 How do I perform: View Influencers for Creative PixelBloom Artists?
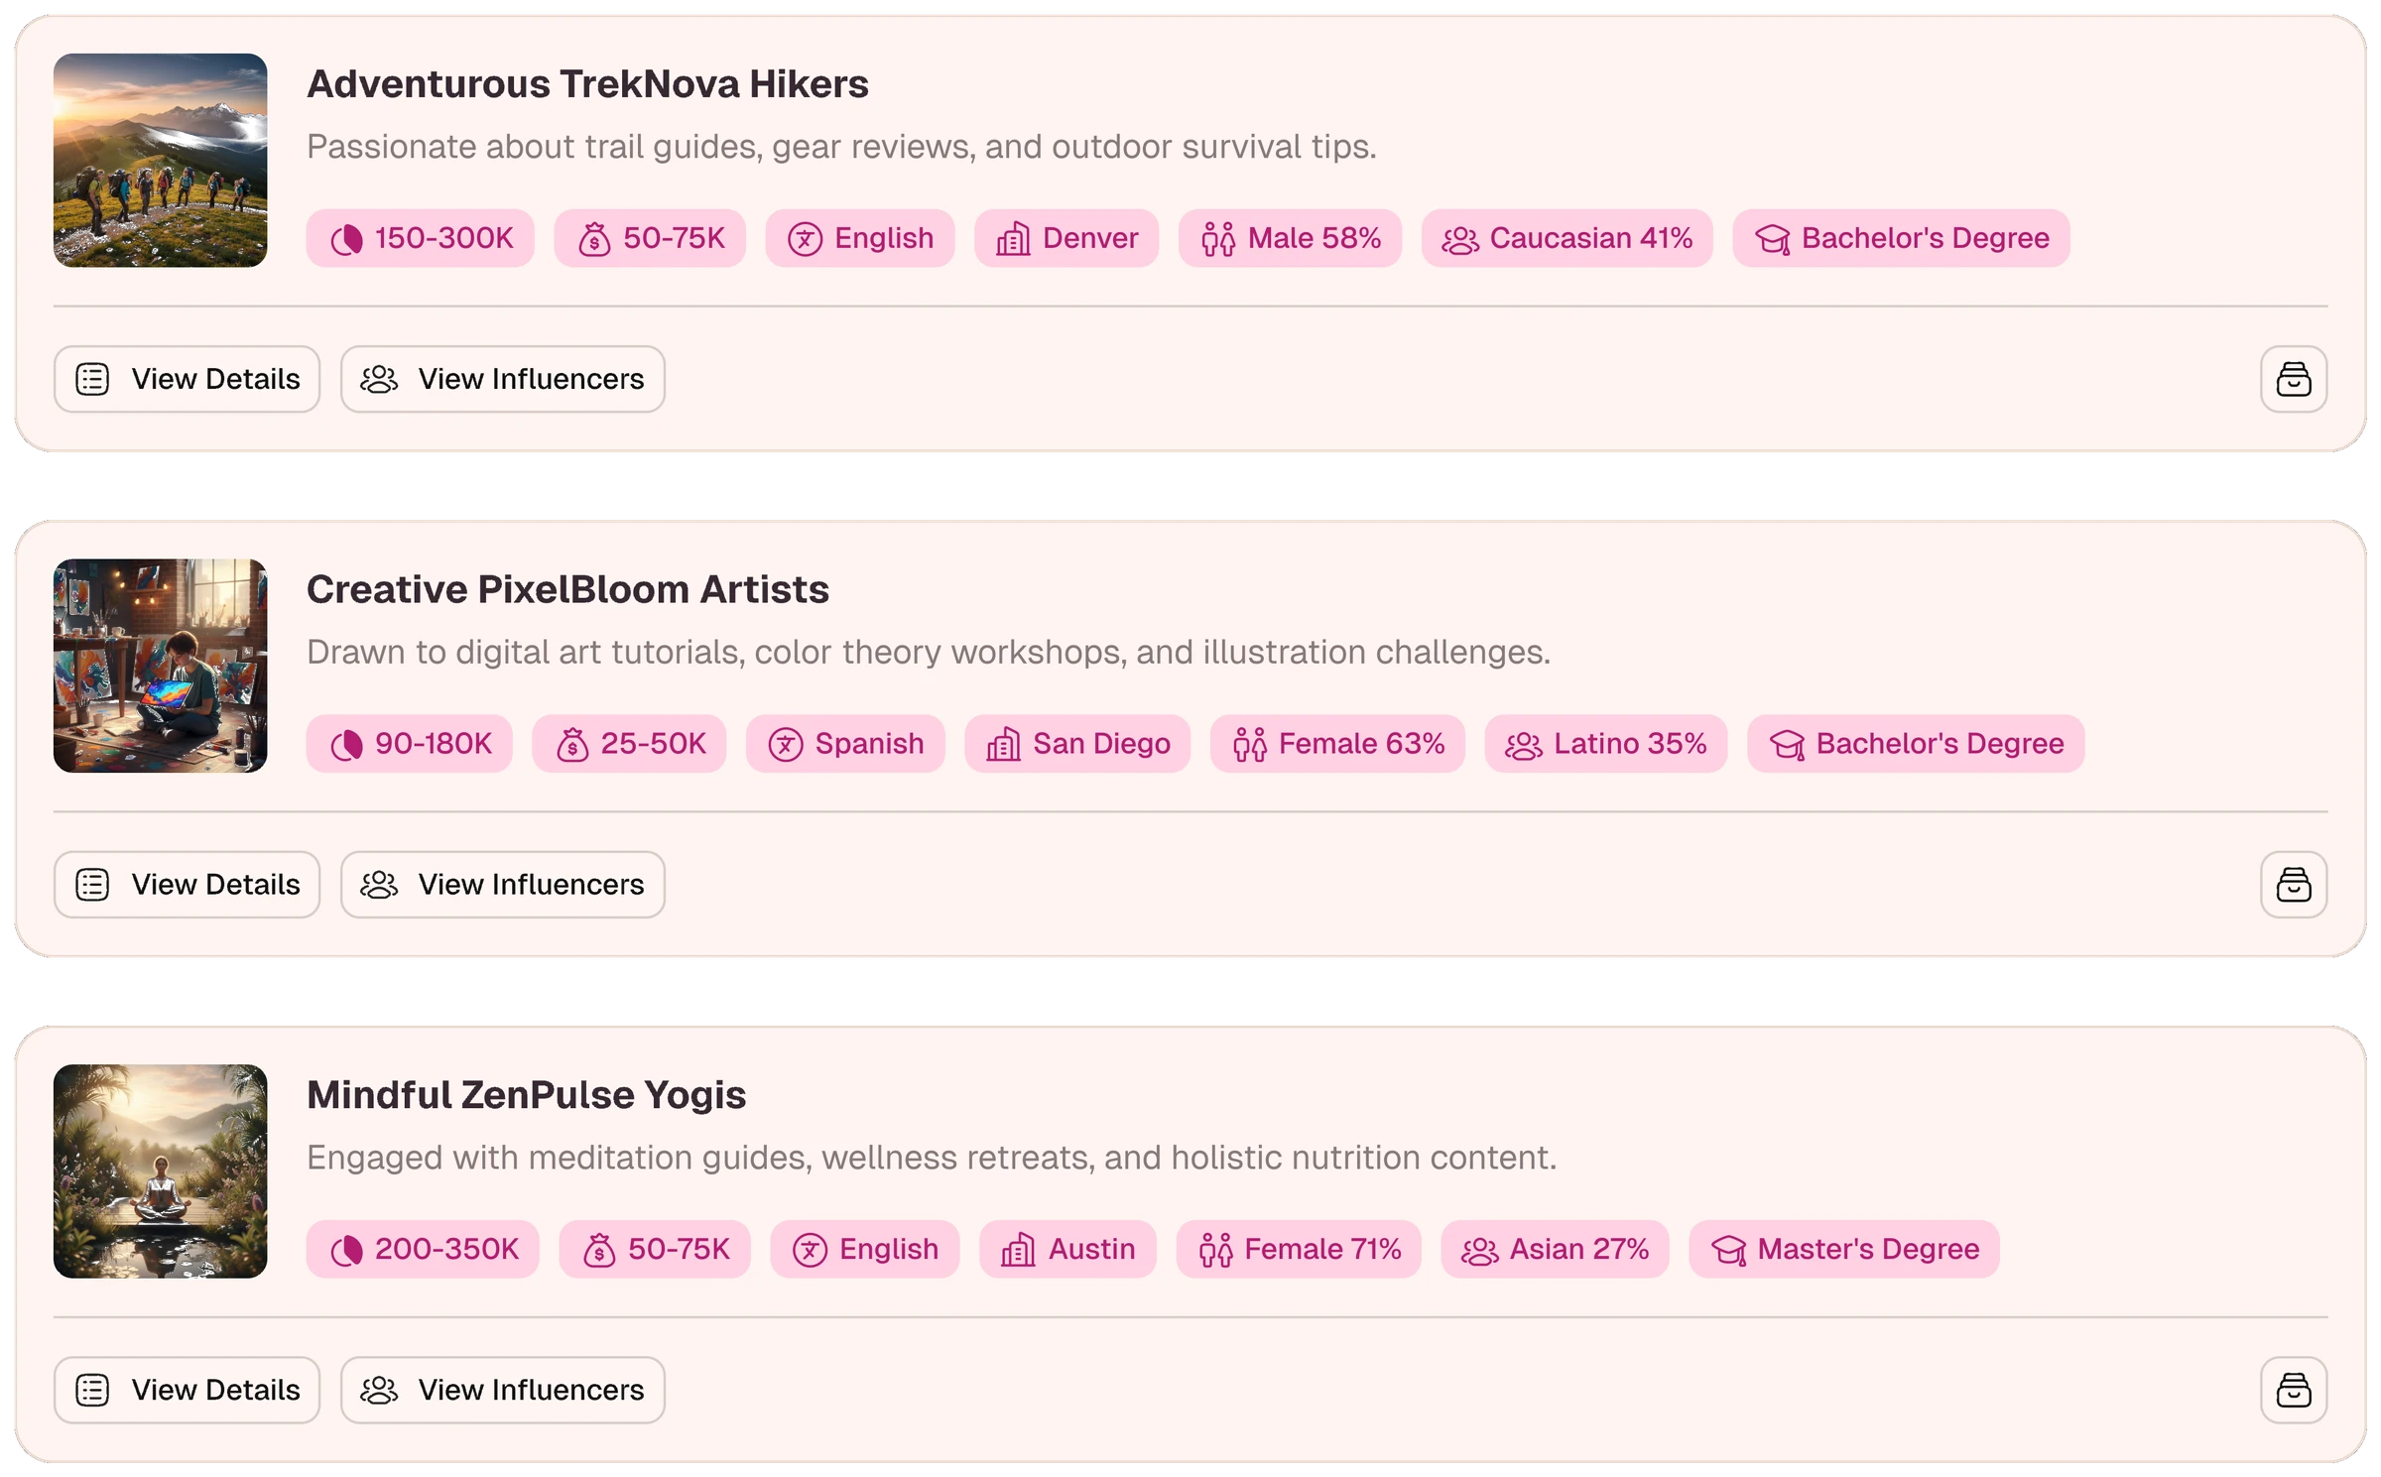pyautogui.click(x=503, y=884)
